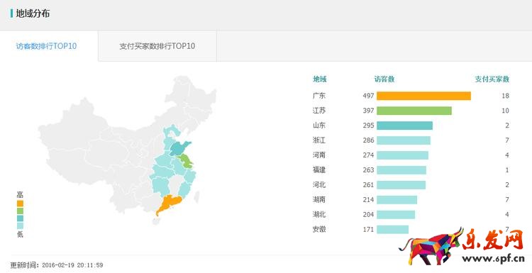Select teal 山东 province on map

(179, 148)
